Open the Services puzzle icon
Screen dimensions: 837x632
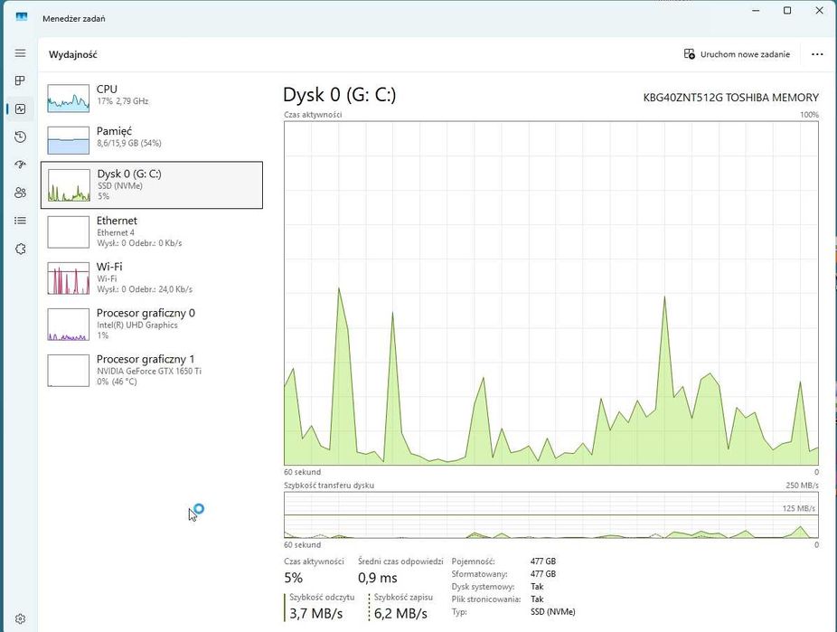pos(20,249)
